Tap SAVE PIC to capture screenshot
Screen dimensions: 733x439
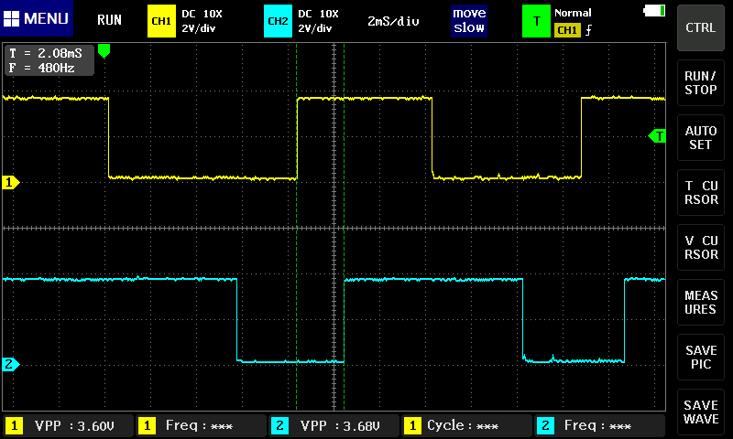pyautogui.click(x=700, y=358)
